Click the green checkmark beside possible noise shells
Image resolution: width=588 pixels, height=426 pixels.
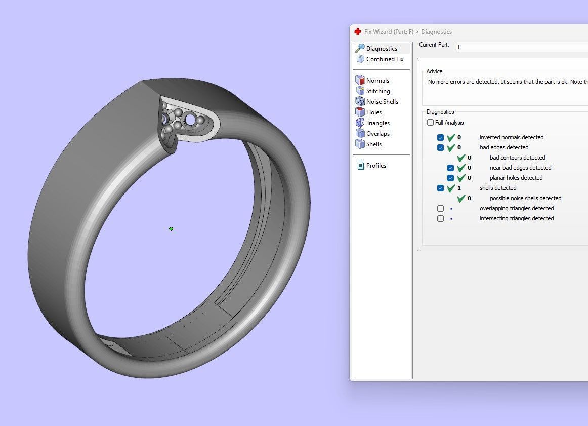[461, 198]
